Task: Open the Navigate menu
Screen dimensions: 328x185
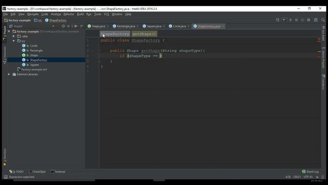Action: [33, 14]
